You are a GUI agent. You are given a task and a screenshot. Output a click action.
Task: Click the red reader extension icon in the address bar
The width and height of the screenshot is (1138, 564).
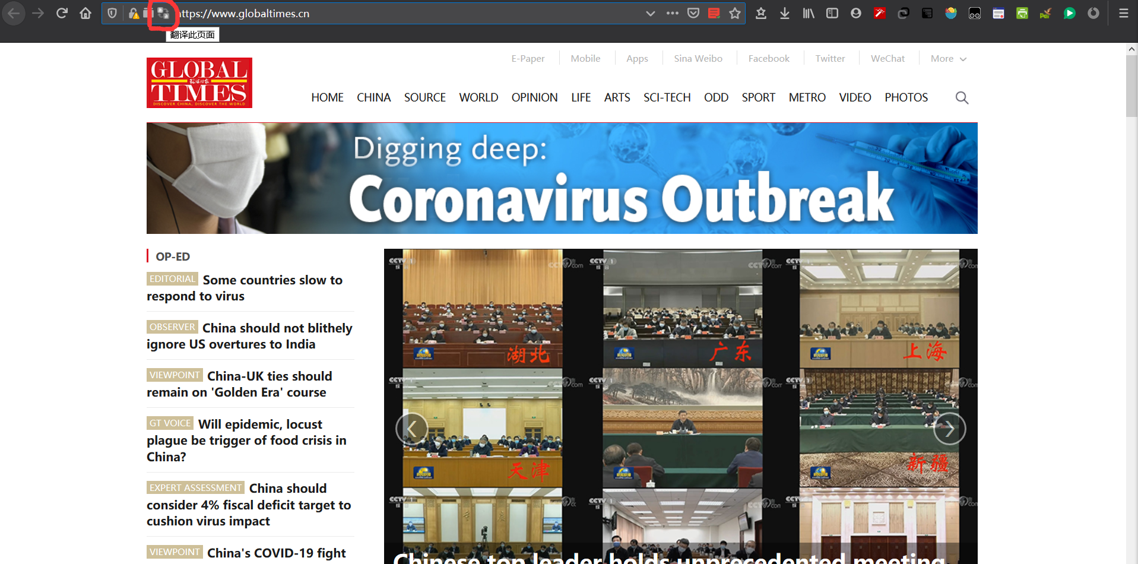pyautogui.click(x=714, y=13)
